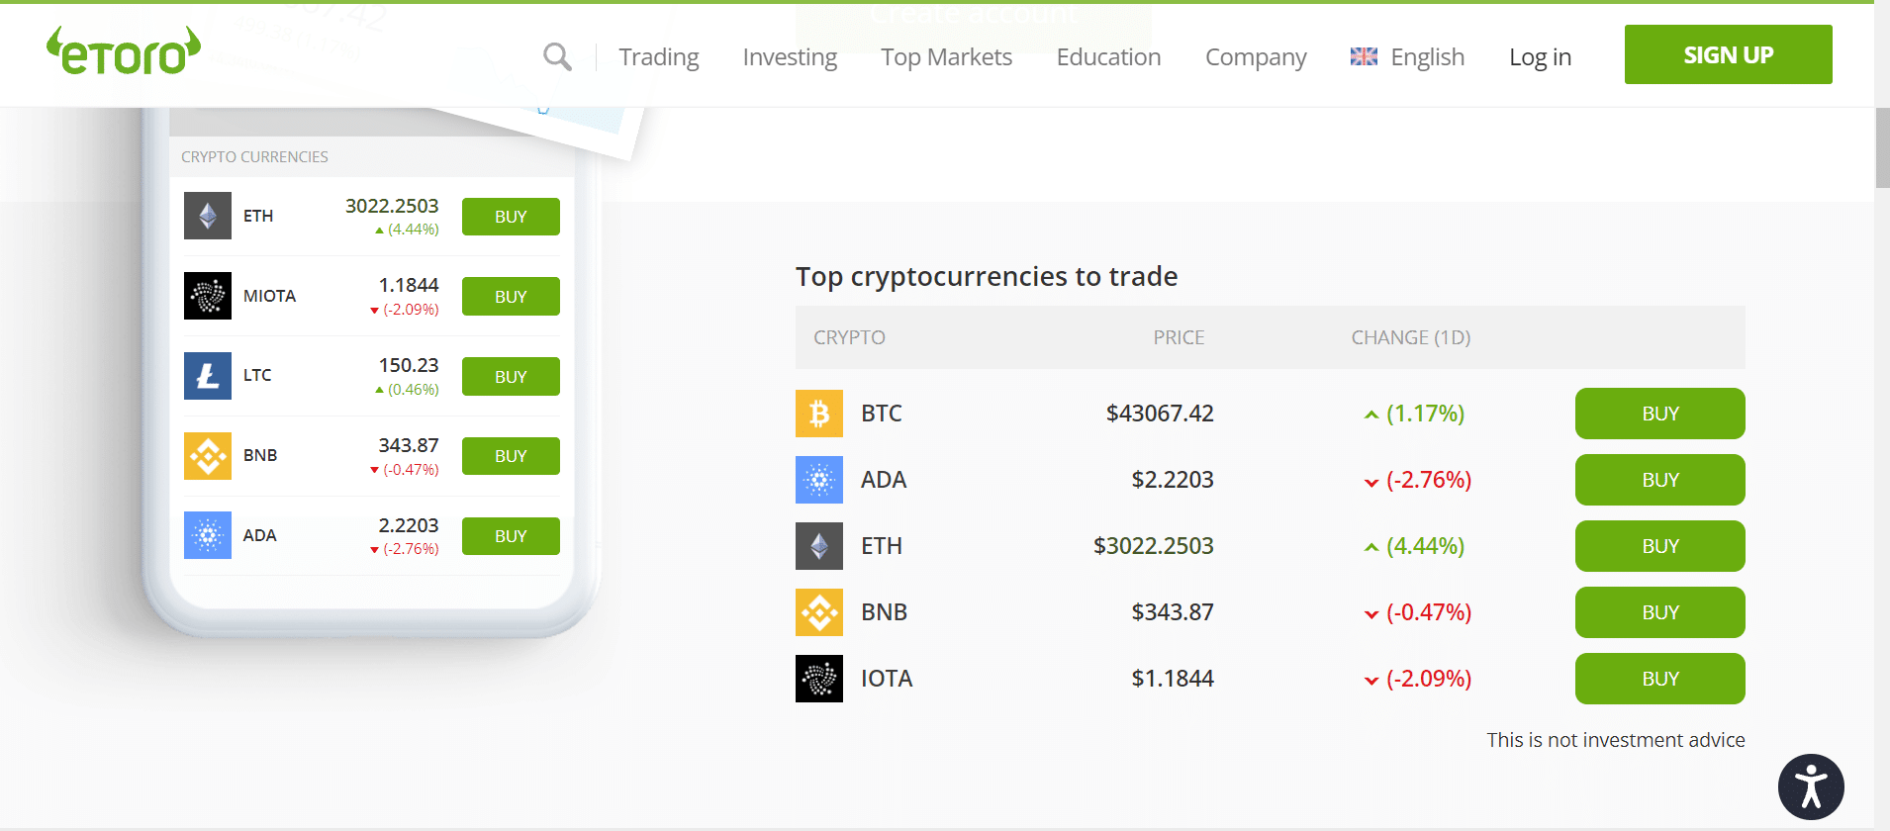Buy IOTA from the top cryptocurrencies table

[1660, 679]
